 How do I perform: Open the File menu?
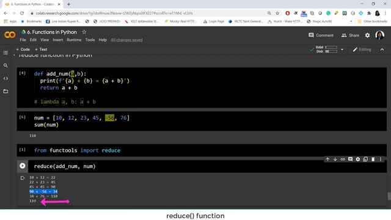click(x=23, y=40)
